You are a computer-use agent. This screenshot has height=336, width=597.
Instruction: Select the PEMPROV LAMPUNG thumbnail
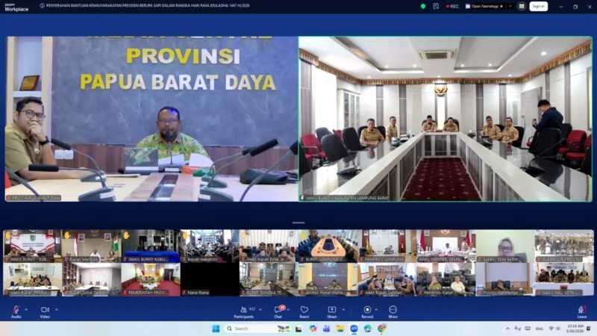pos(387,246)
